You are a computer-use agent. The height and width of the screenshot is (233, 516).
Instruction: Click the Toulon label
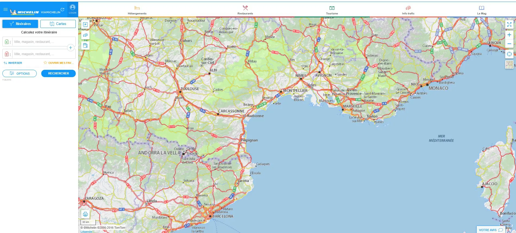(x=372, y=116)
